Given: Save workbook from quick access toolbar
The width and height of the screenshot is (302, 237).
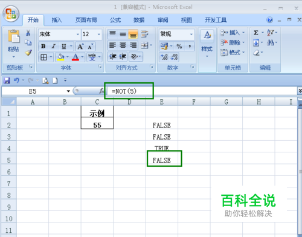Looking at the screenshot, I should (7, 80).
